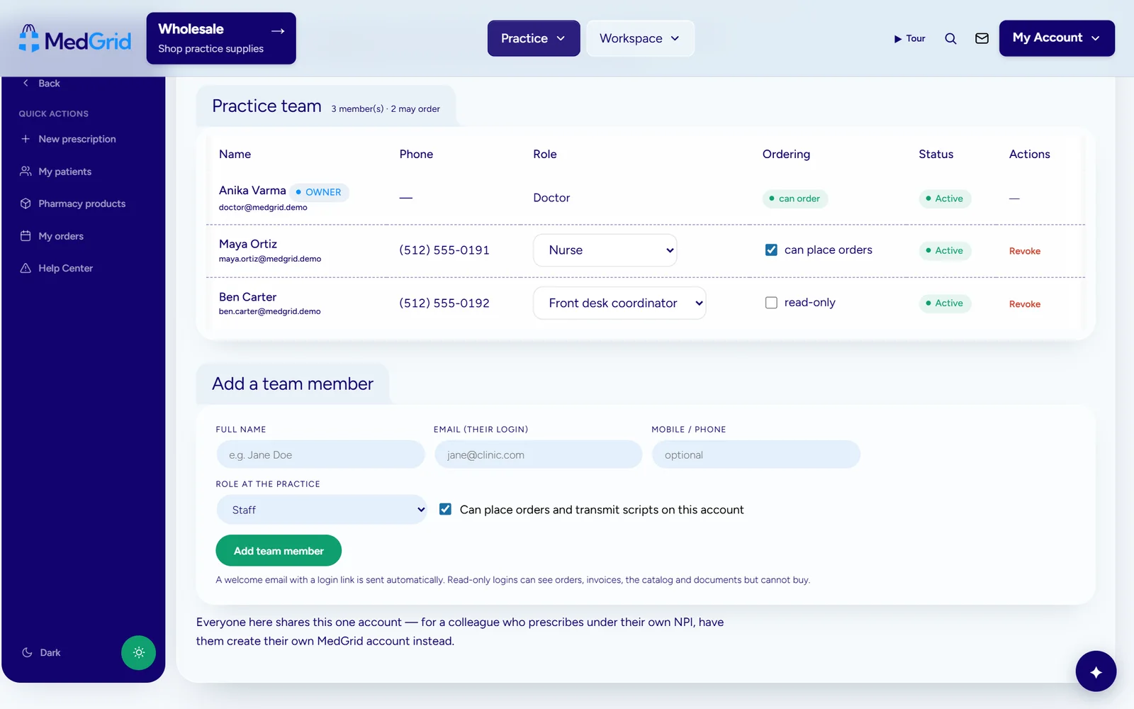
Task: Click the Pharmacy products box icon
Action: (x=26, y=203)
